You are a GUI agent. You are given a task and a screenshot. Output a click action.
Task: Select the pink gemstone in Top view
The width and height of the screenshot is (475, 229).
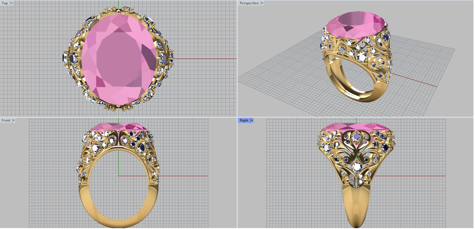tap(119, 59)
